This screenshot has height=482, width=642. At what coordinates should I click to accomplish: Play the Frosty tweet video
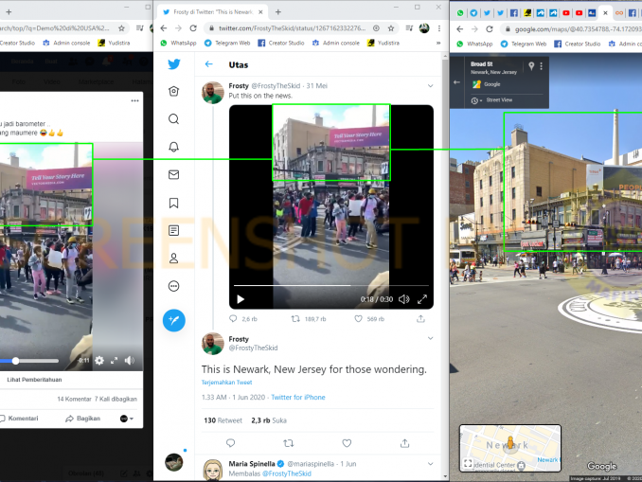[x=241, y=299]
